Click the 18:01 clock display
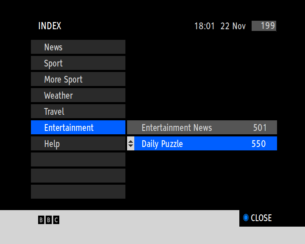Viewport: 305px width, 244px height. click(205, 26)
